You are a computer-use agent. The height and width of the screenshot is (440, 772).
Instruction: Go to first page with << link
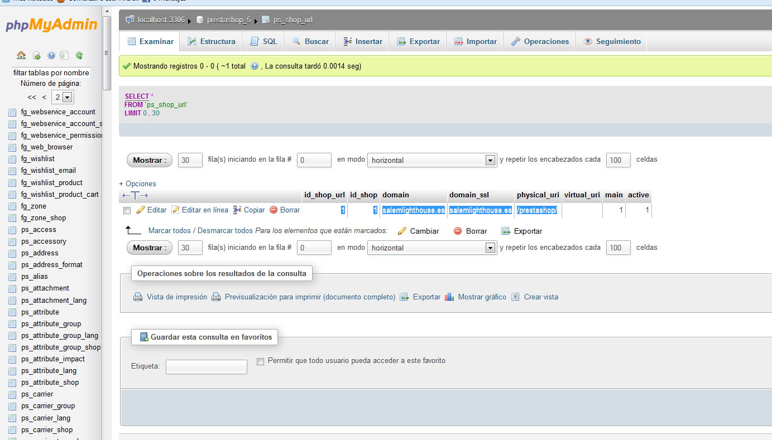click(32, 97)
